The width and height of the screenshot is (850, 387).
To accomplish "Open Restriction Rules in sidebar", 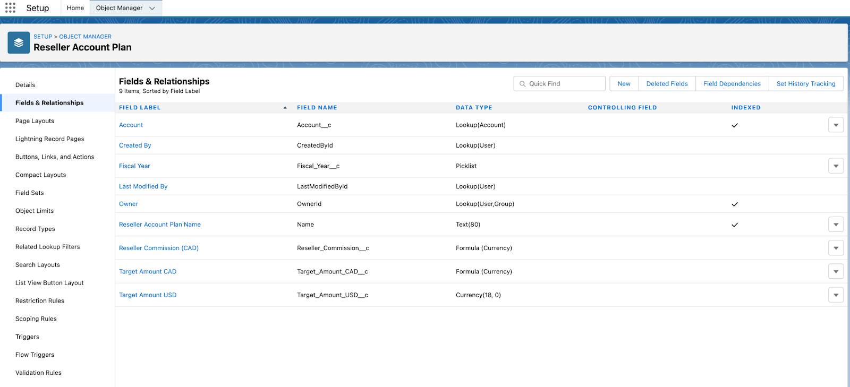I will 40,301.
